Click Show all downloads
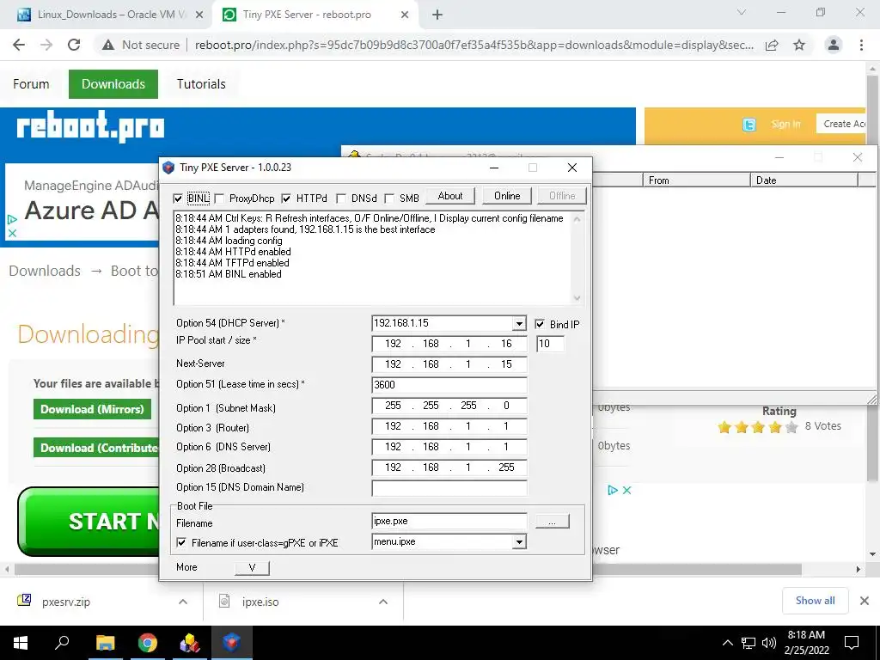Viewport: 880px width, 660px height. click(815, 601)
